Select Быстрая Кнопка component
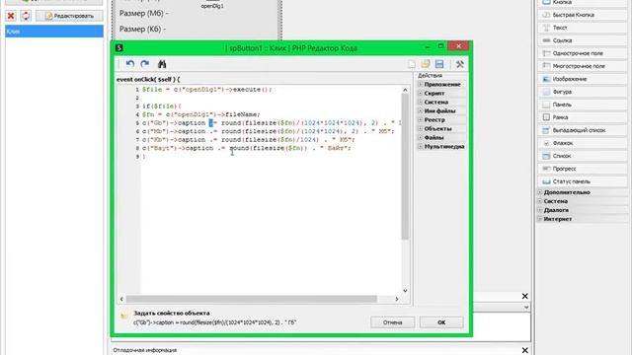The height and width of the screenshot is (355, 632). pyautogui.click(x=582, y=15)
